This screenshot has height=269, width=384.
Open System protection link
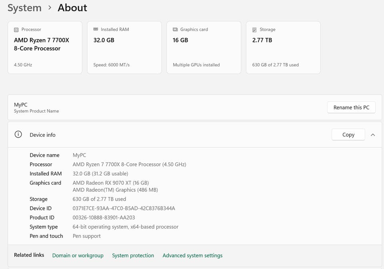133,255
